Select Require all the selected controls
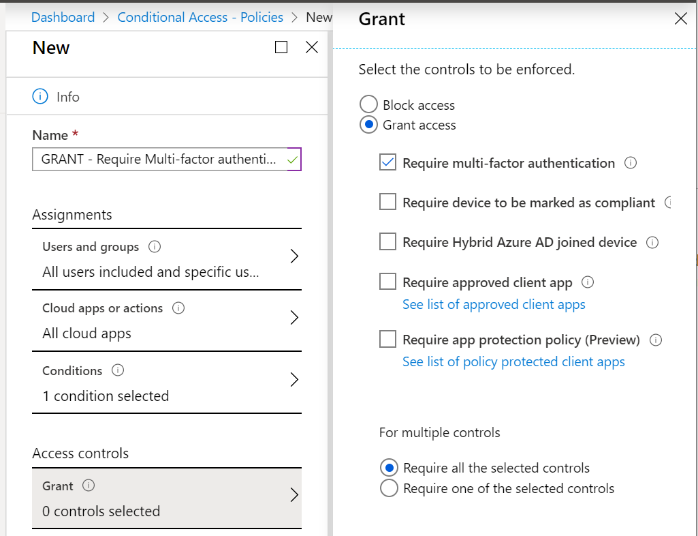The image size is (698, 536). click(x=389, y=468)
